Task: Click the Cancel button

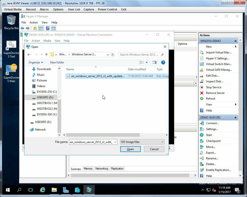Action: (154, 149)
